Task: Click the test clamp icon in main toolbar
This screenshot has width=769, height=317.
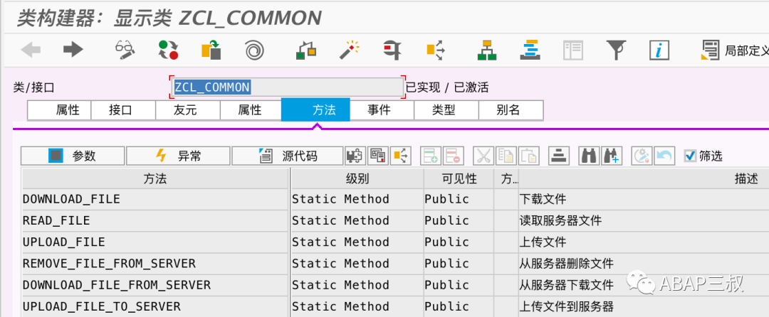Action: pos(392,50)
